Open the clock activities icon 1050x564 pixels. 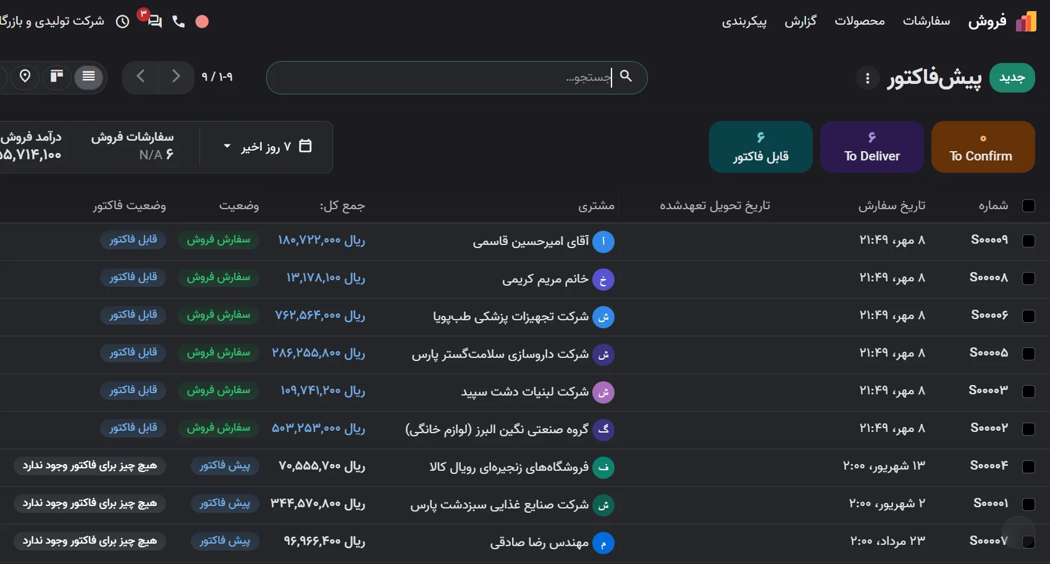123,22
